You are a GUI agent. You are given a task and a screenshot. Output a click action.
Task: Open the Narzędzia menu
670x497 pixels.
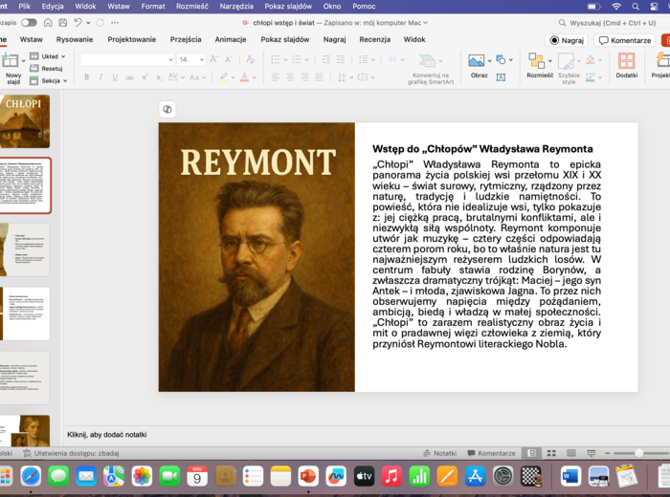236,6
